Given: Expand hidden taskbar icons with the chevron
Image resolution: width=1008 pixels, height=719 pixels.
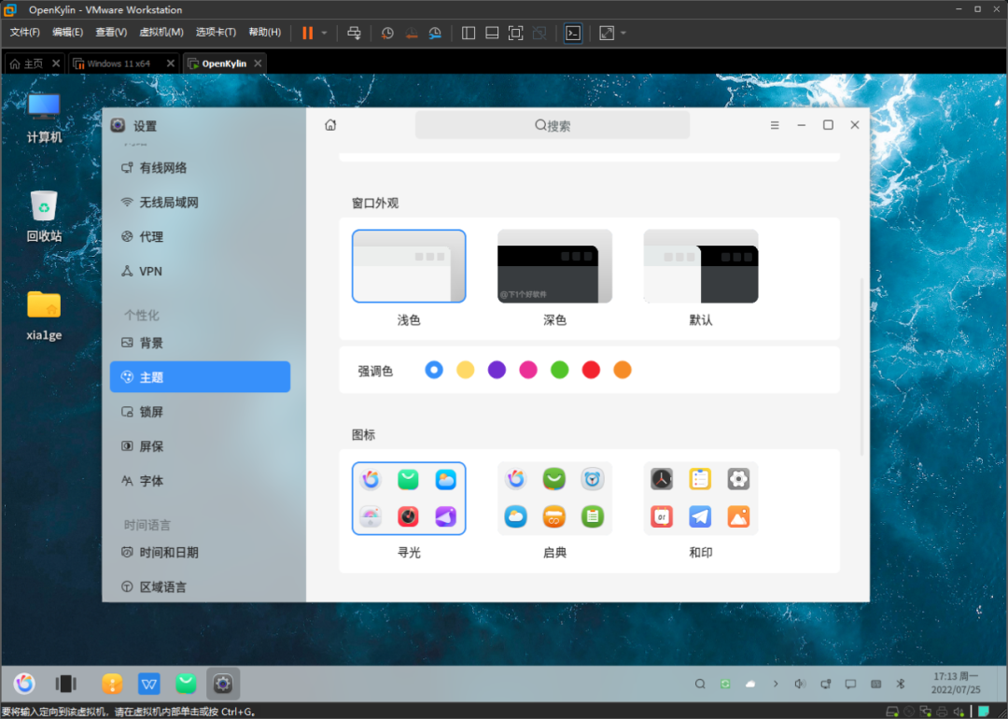Looking at the screenshot, I should [x=776, y=684].
